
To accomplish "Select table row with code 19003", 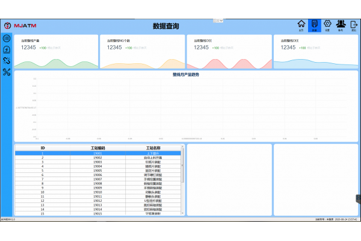I will (x=98, y=162).
